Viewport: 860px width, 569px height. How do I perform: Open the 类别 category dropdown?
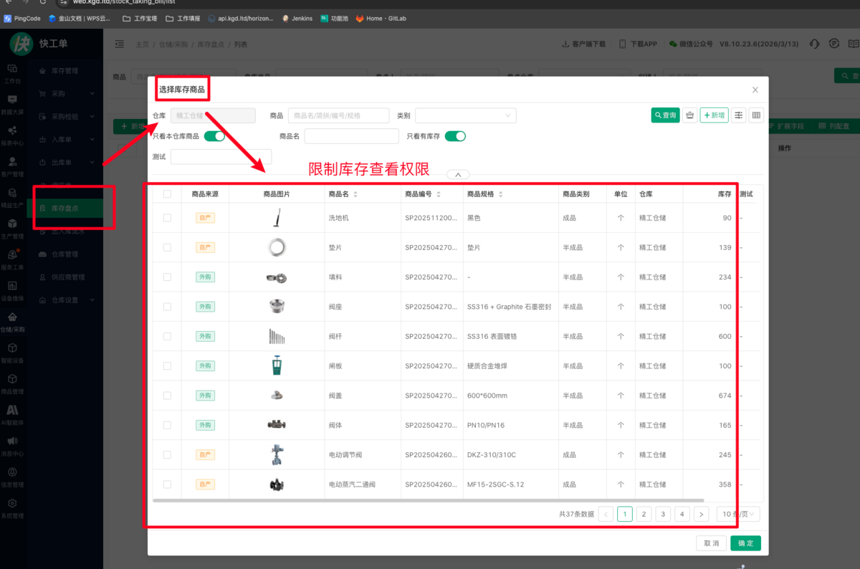(465, 115)
